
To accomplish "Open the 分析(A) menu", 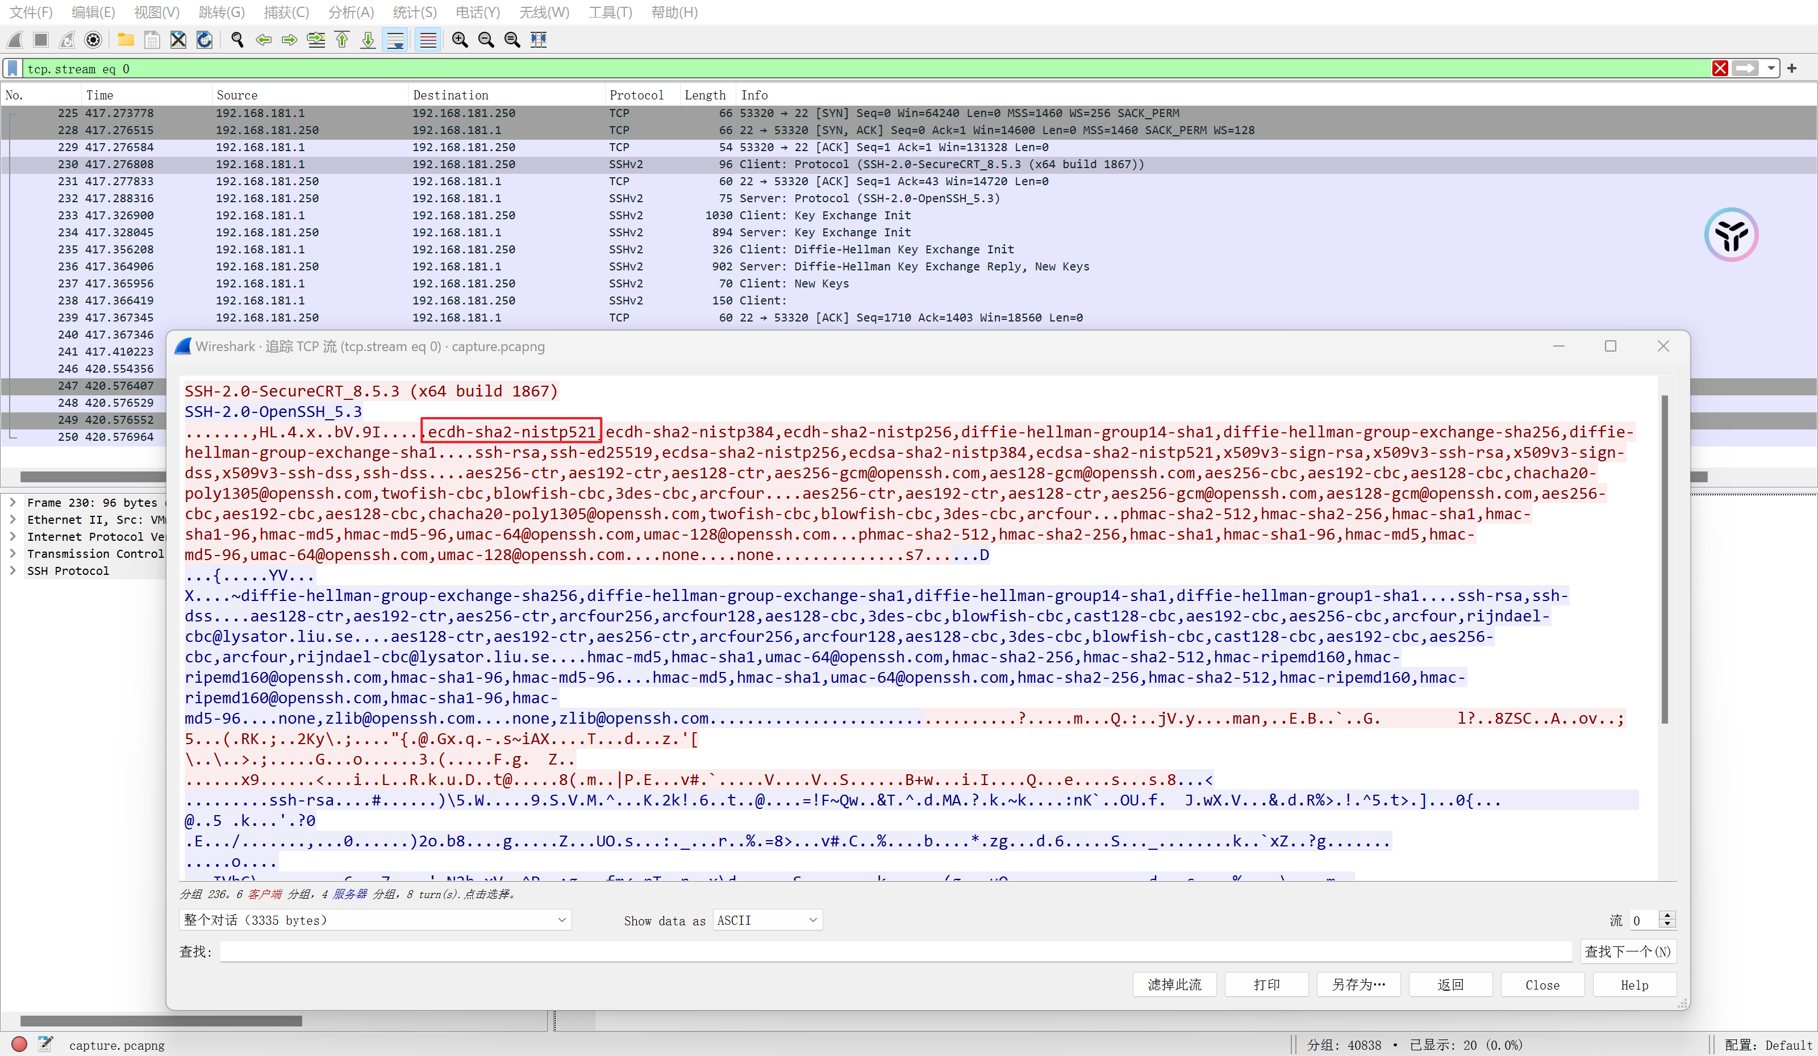I will pos(351,11).
